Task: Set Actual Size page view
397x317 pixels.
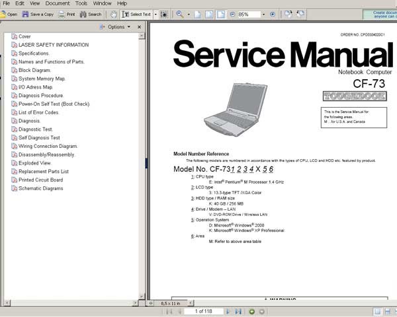Action: 197,15
